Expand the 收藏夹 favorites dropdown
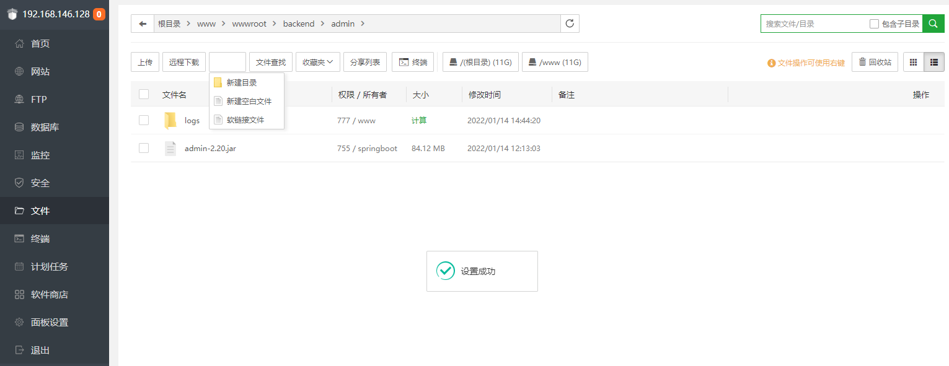This screenshot has height=366, width=949. 318,62
